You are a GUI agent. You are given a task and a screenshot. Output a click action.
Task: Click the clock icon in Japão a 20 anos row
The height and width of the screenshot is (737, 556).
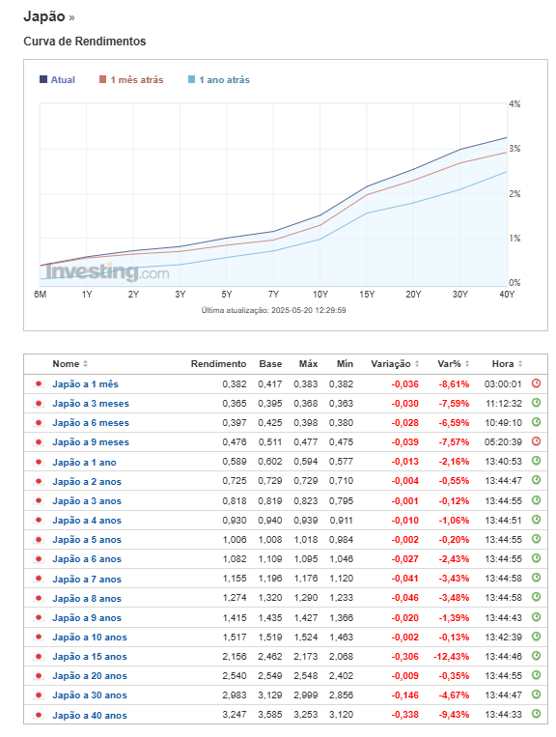point(536,674)
